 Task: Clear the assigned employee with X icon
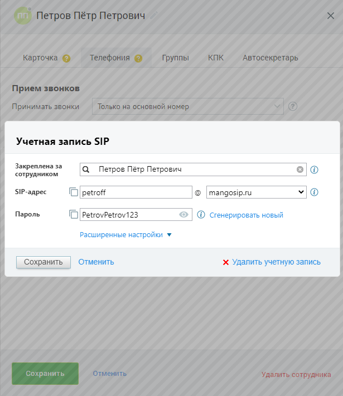click(300, 169)
